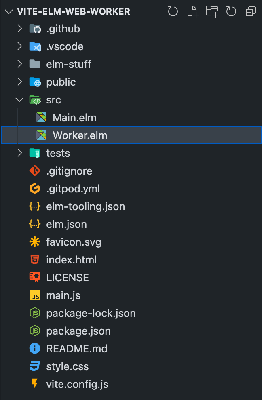This screenshot has height=400, width=262.
Task: Click the git icon beside .gitignore
Action: pos(36,171)
